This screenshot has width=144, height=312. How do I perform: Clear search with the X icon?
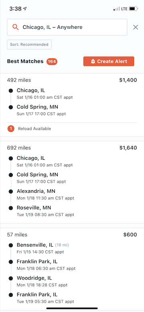pyautogui.click(x=136, y=27)
